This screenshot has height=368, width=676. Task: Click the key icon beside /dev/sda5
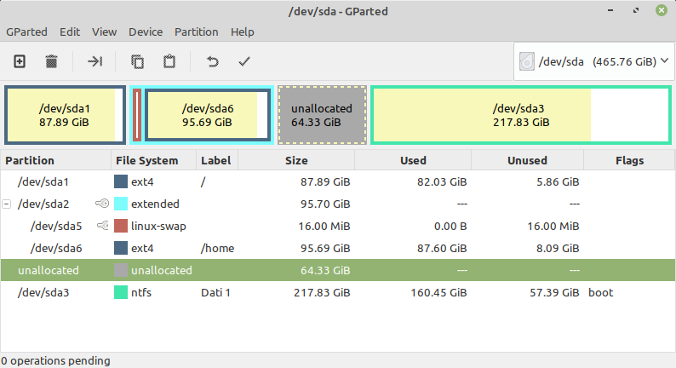click(x=102, y=226)
